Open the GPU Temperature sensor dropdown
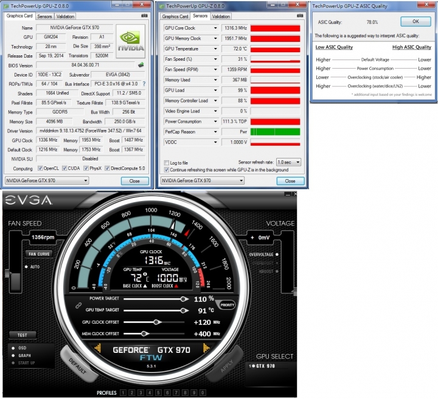Image resolution: width=438 pixels, height=399 pixels. pyautogui.click(x=215, y=49)
